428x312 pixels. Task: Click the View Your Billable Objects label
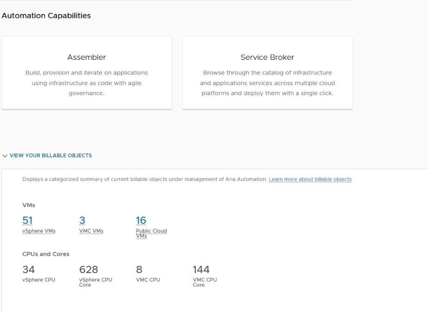click(x=51, y=155)
